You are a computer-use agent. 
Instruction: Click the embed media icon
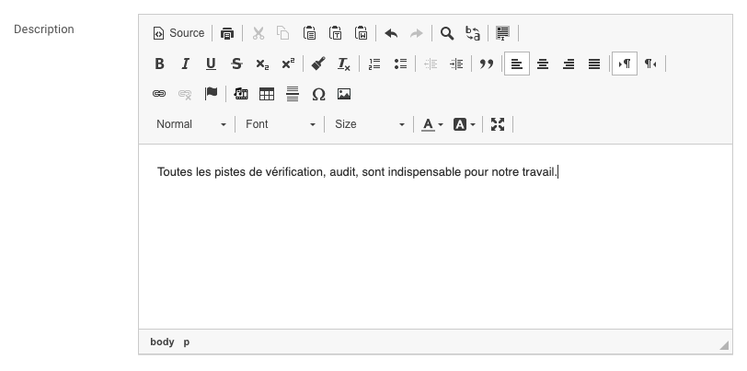[x=241, y=94]
